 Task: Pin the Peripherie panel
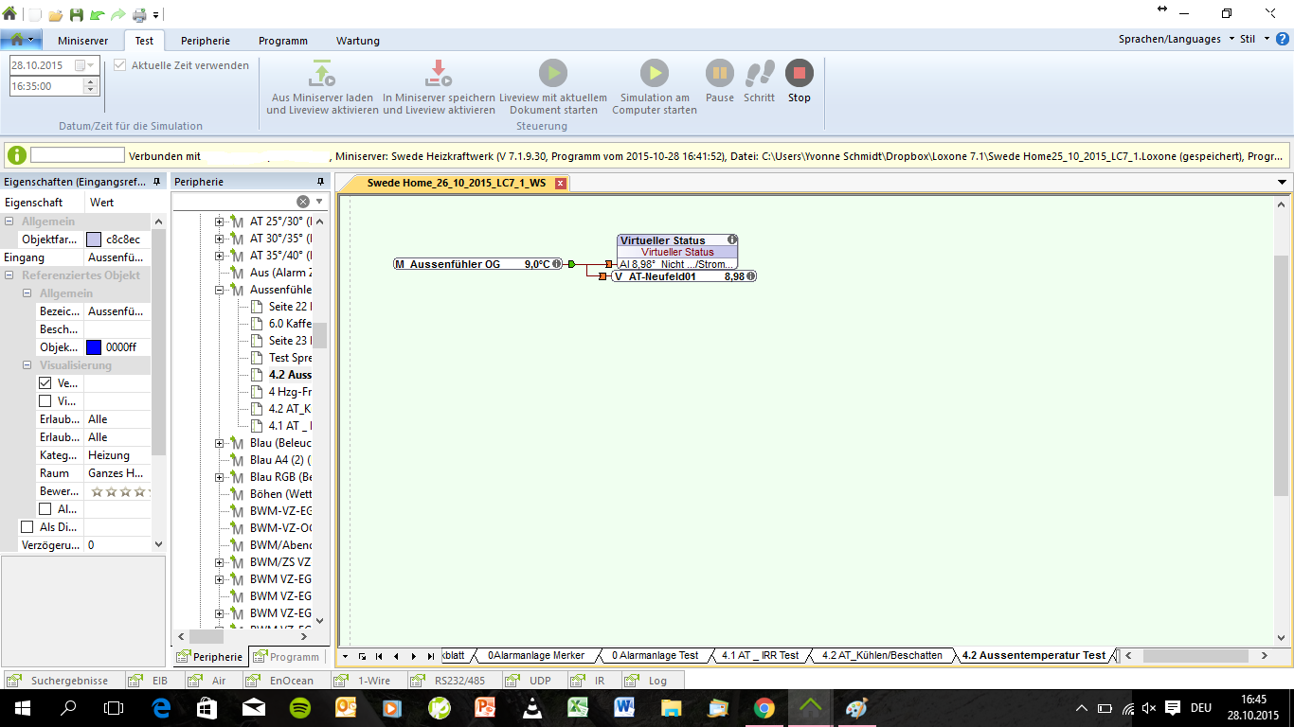[320, 181]
